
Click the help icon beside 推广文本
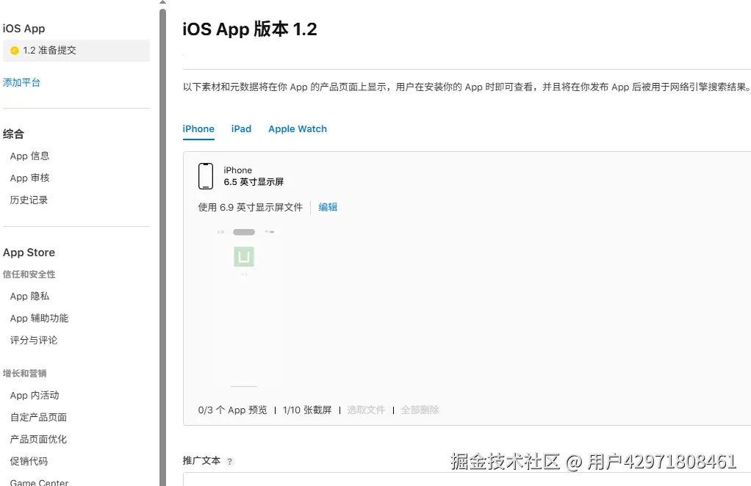click(230, 462)
